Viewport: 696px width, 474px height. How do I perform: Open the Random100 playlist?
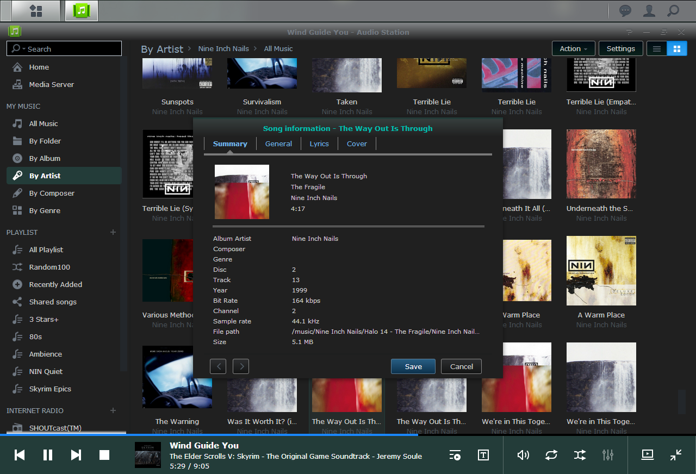click(x=64, y=267)
